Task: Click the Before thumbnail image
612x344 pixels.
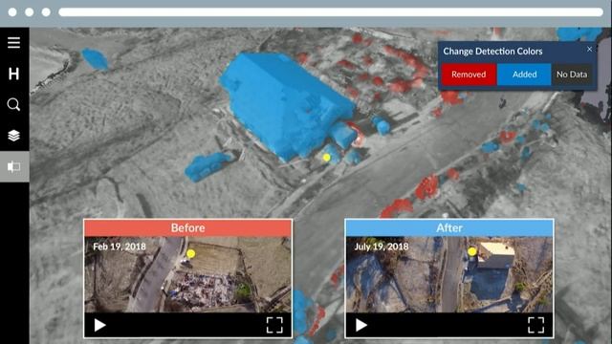Action: pyautogui.click(x=187, y=274)
